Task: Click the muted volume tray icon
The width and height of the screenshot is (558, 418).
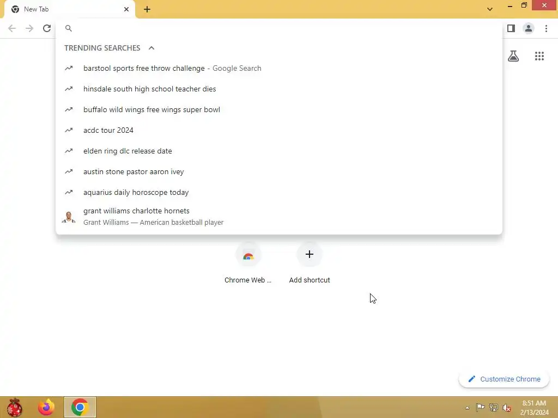Action: tap(506, 408)
